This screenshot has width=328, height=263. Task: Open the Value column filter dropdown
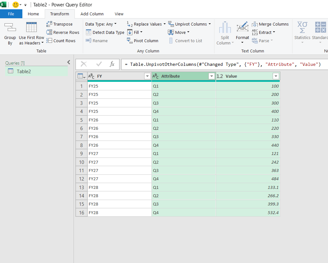point(276,76)
